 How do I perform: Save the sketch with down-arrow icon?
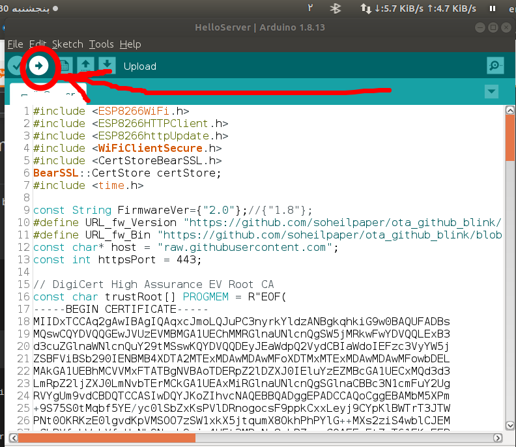click(x=107, y=65)
